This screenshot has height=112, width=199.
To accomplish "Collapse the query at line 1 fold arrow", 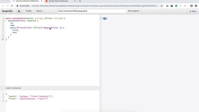I will pos(5,18).
